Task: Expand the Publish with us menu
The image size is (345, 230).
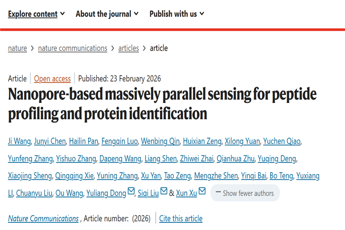Action: [177, 14]
